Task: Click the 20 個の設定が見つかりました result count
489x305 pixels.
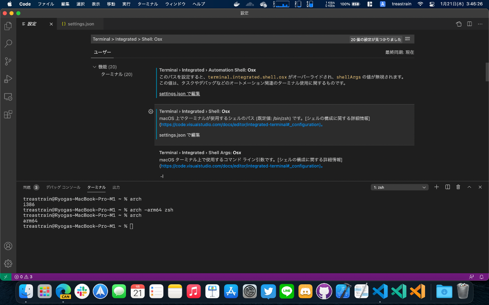Action: (x=376, y=39)
